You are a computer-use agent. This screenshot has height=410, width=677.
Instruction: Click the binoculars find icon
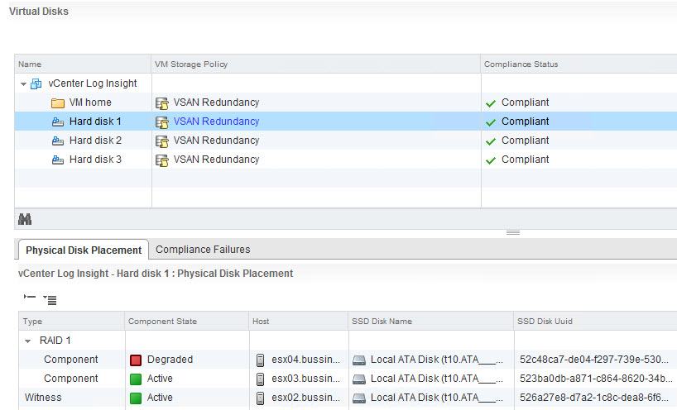(25, 219)
